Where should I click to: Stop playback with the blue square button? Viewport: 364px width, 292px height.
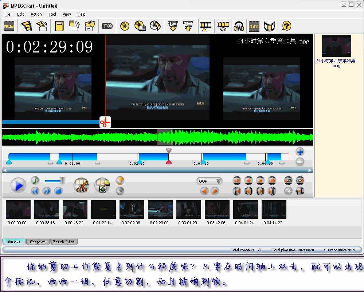point(58,191)
